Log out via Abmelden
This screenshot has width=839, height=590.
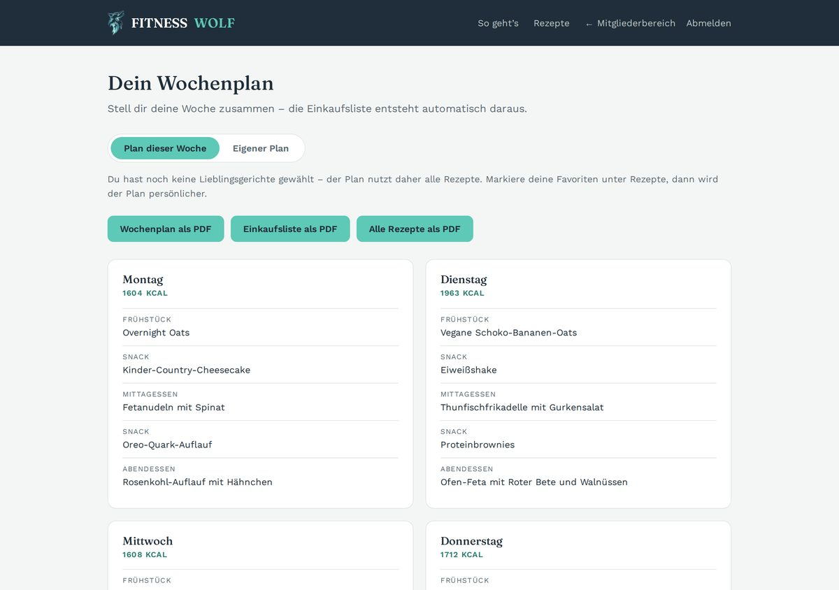tap(709, 23)
